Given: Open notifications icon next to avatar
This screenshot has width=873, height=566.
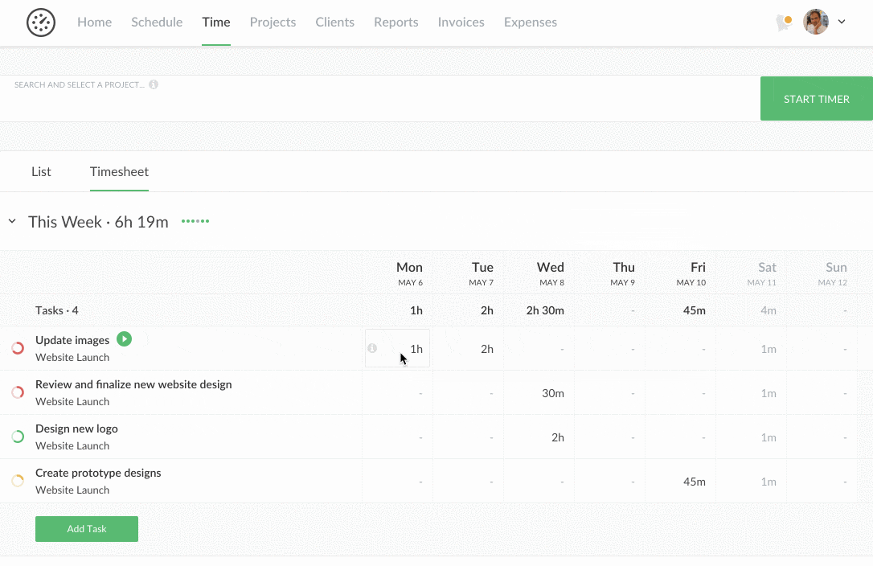Looking at the screenshot, I should pos(784,23).
